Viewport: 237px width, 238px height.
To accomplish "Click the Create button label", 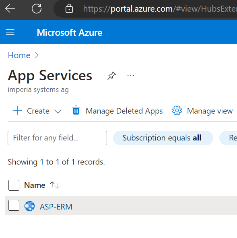I will 38,111.
